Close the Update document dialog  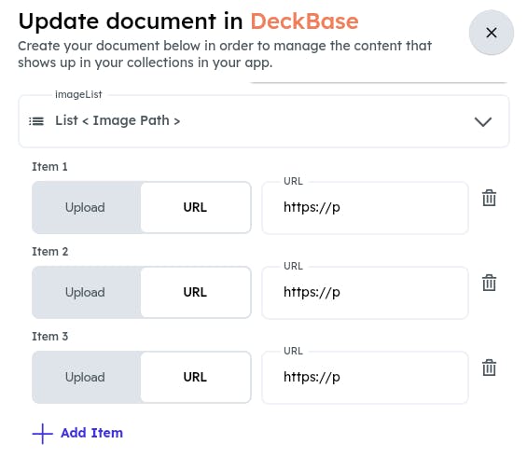click(x=491, y=33)
